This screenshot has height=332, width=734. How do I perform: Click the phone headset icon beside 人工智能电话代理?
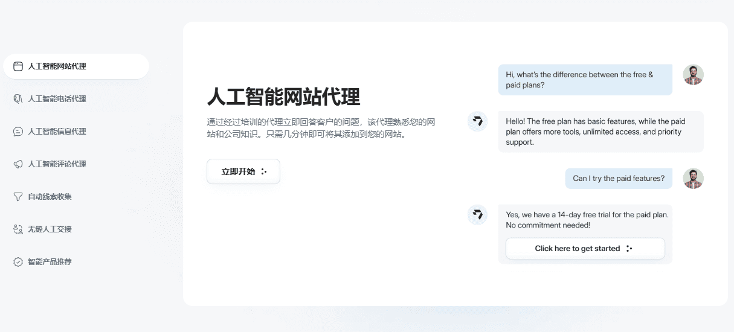pyautogui.click(x=18, y=99)
